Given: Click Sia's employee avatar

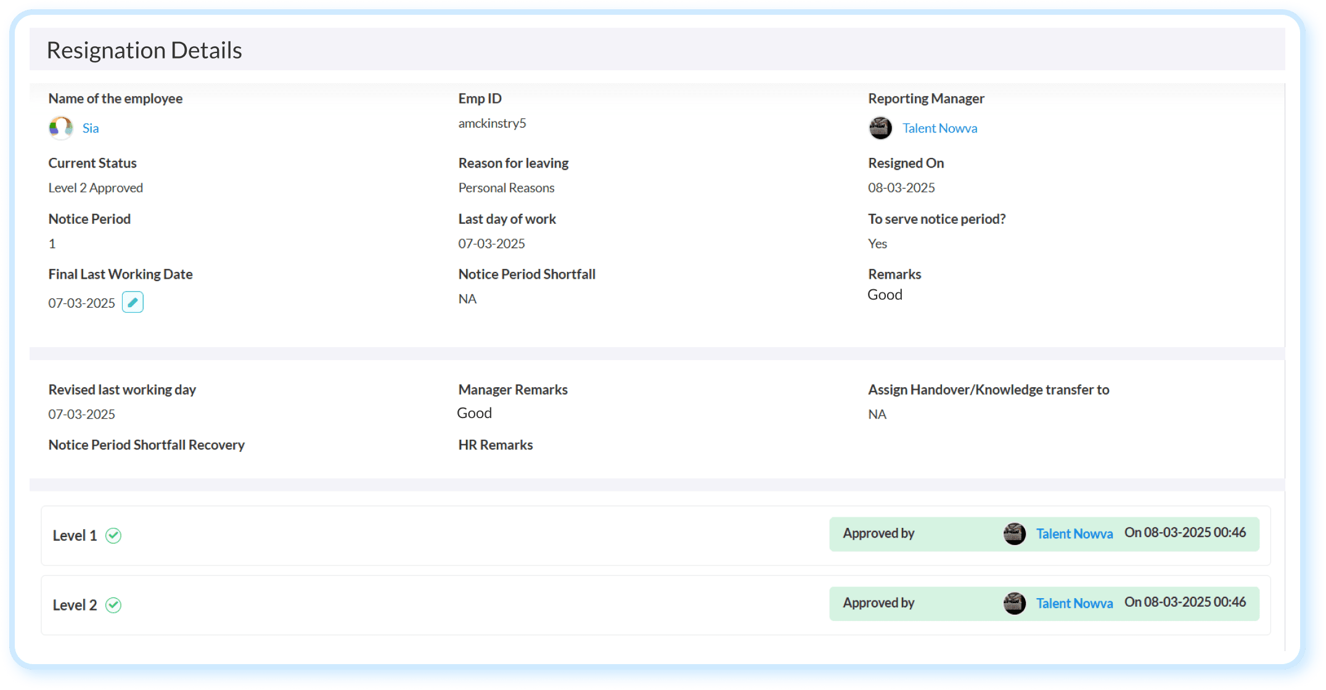Looking at the screenshot, I should click(61, 128).
